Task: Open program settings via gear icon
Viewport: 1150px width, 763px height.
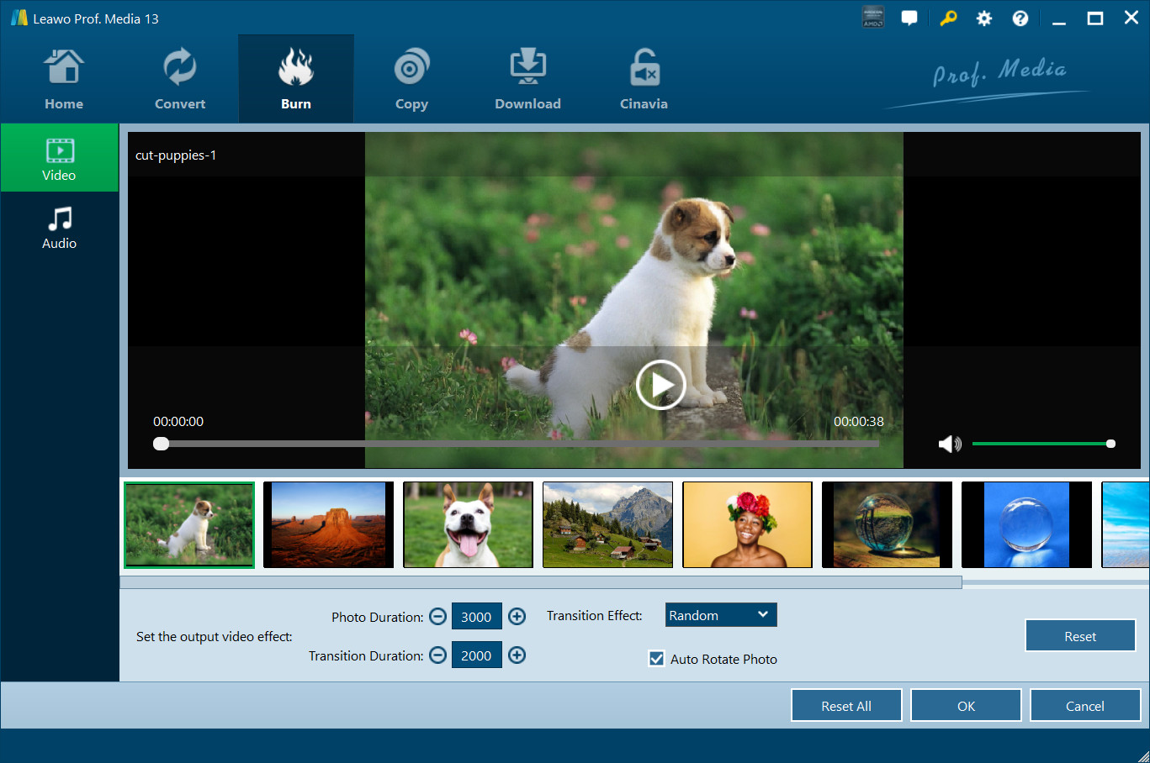Action: tap(983, 17)
